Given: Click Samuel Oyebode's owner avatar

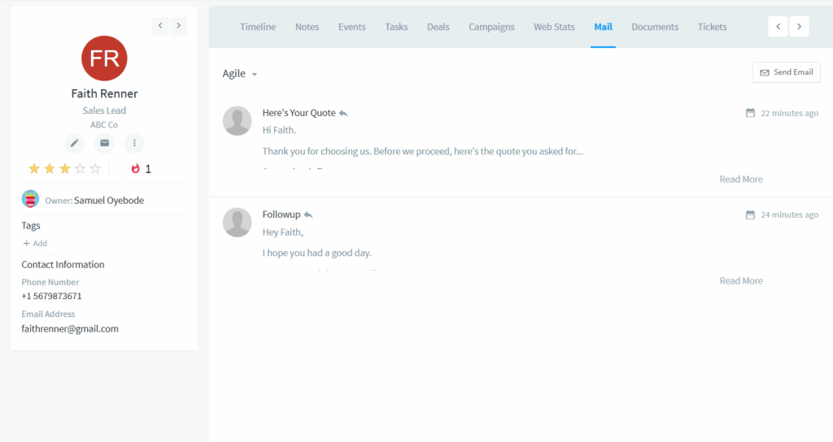Looking at the screenshot, I should [x=30, y=199].
